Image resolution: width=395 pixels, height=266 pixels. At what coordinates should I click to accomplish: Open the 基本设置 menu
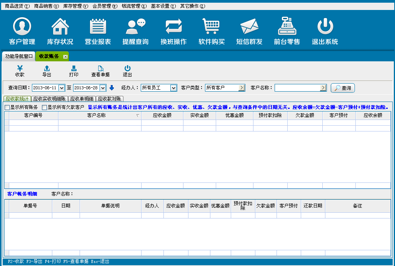tap(163, 6)
